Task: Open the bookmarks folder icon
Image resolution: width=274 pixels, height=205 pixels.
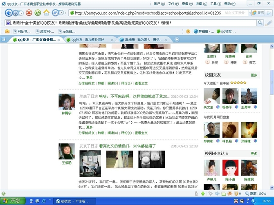Action: pos(7,31)
